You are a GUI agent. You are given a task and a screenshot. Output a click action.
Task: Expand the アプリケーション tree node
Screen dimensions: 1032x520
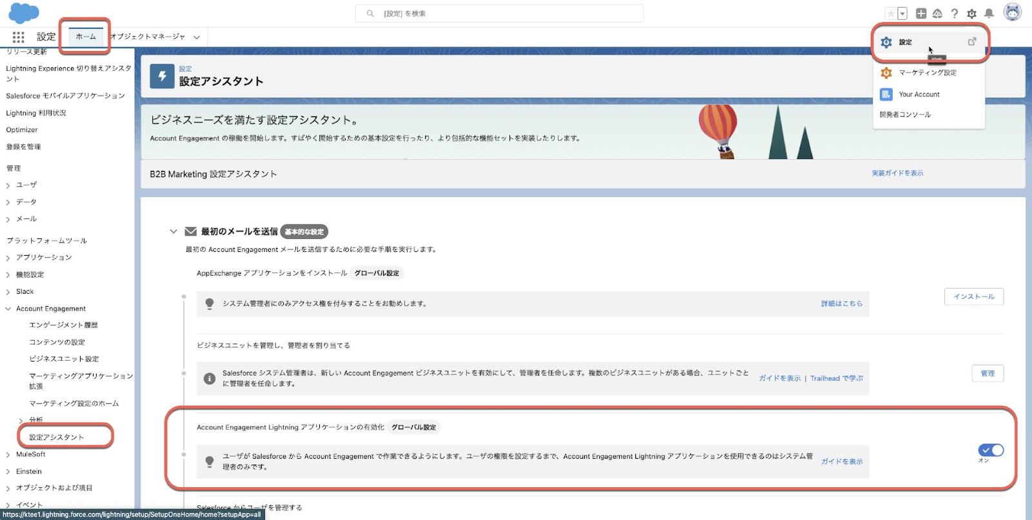pyautogui.click(x=8, y=258)
